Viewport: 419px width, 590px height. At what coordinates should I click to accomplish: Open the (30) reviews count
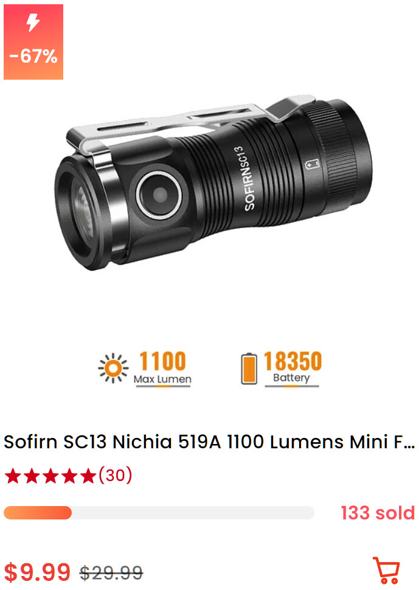pos(115,475)
